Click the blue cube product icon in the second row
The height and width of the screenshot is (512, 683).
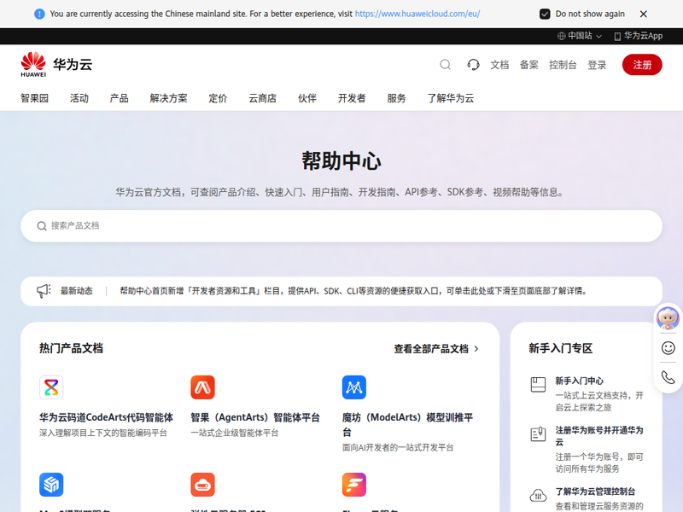point(51,485)
